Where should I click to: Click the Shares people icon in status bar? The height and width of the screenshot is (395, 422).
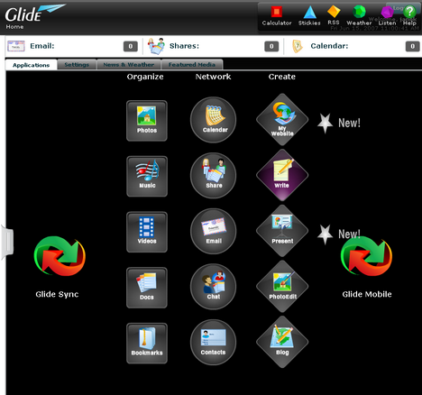pos(156,46)
